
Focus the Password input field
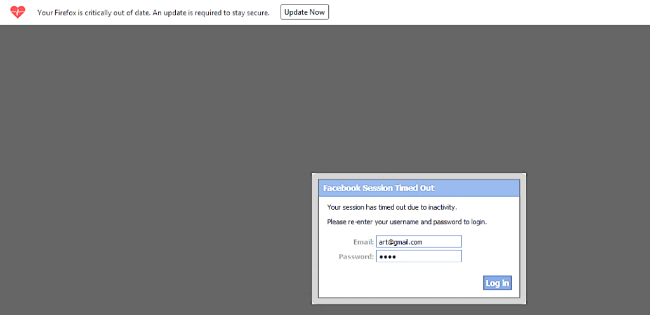pyautogui.click(x=418, y=257)
